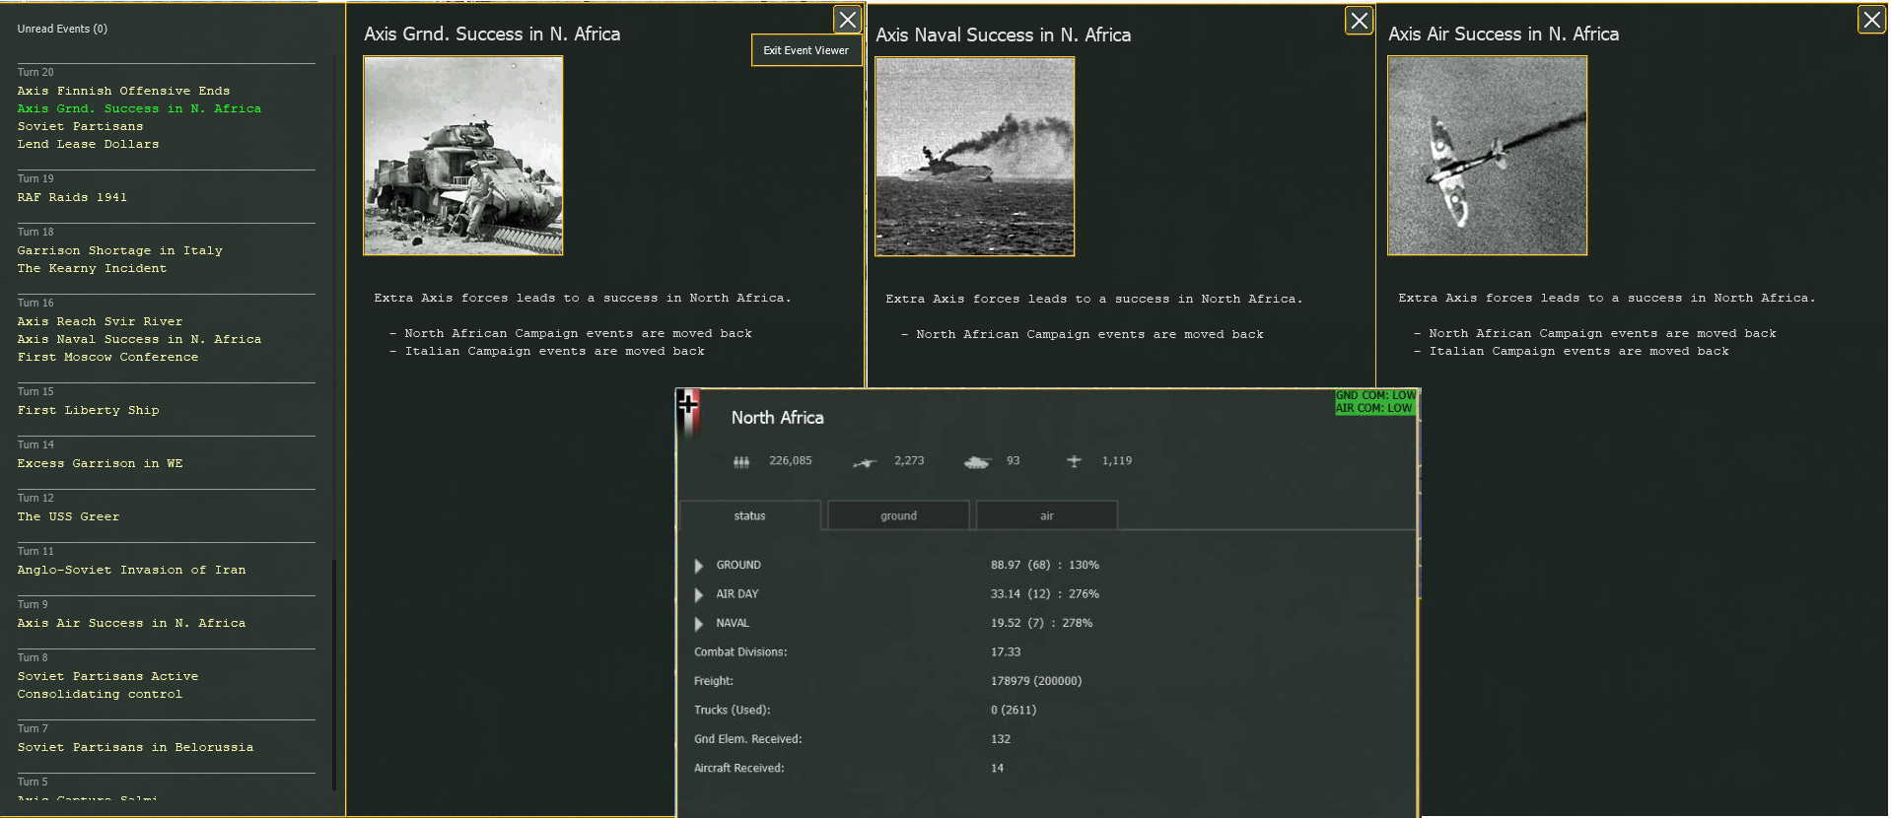This screenshot has width=1891, height=818.
Task: Click the Freight value 178979 (200000)
Action: [1036, 681]
